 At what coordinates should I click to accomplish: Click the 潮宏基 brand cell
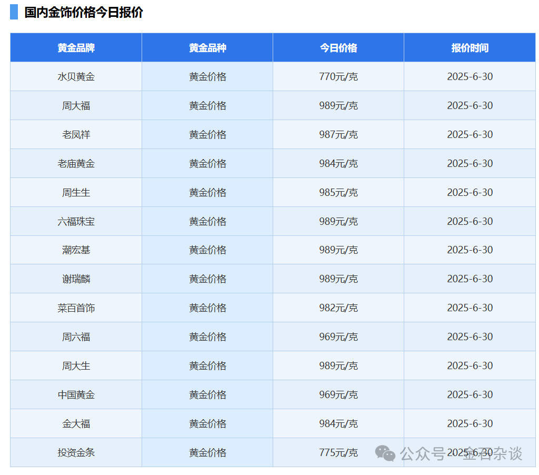(76, 250)
